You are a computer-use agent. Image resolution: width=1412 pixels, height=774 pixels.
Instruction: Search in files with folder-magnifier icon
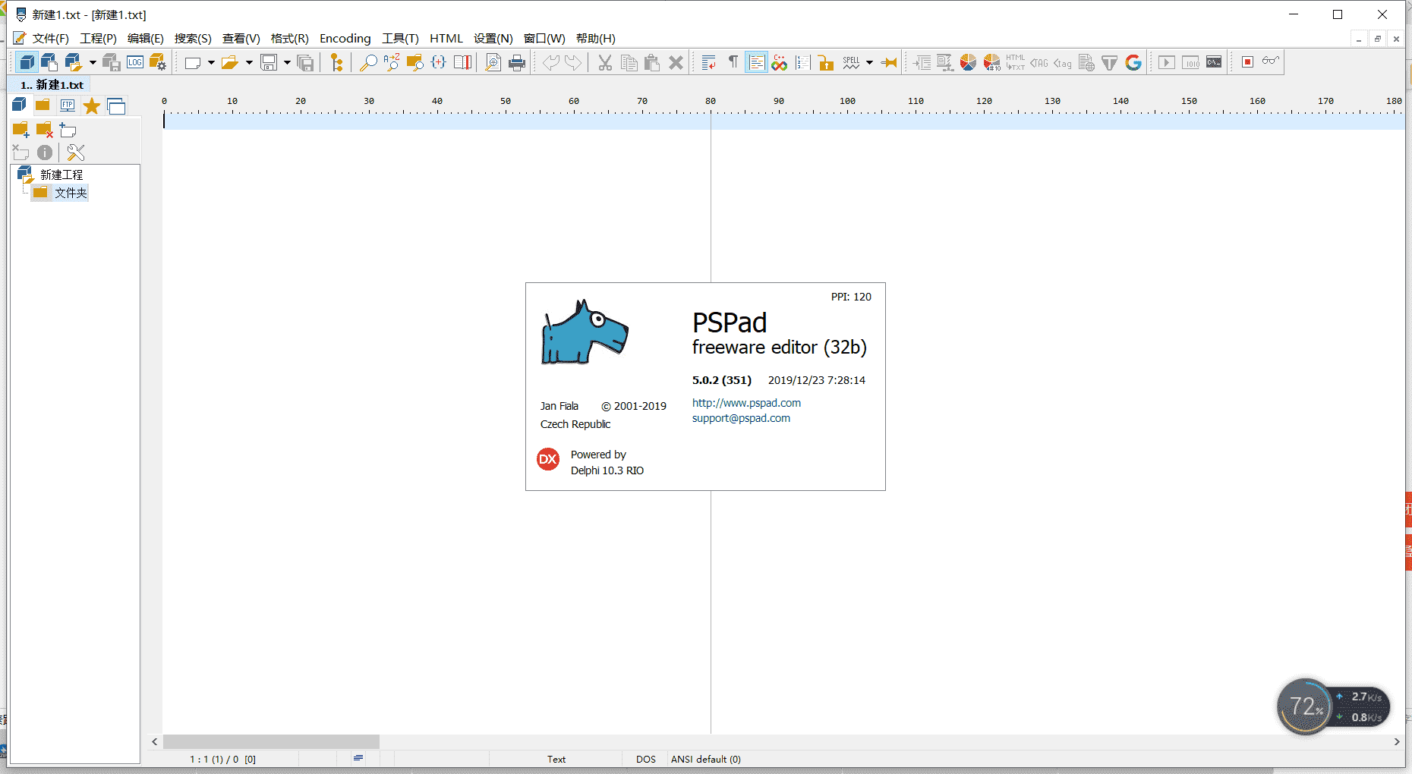pos(414,62)
